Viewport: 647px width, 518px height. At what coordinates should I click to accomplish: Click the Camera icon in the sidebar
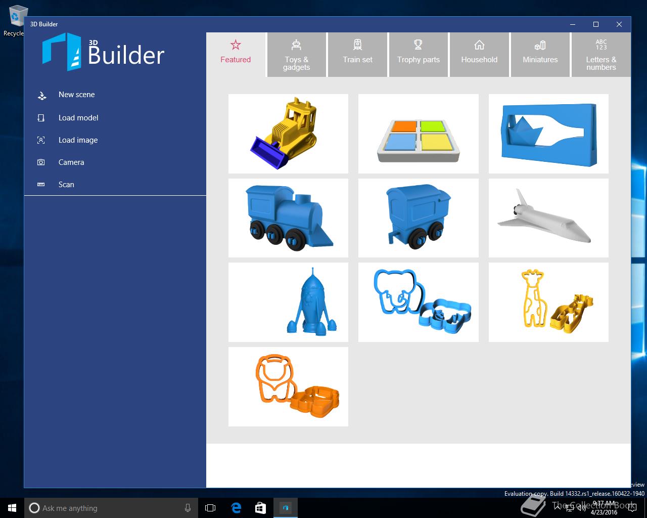point(41,162)
